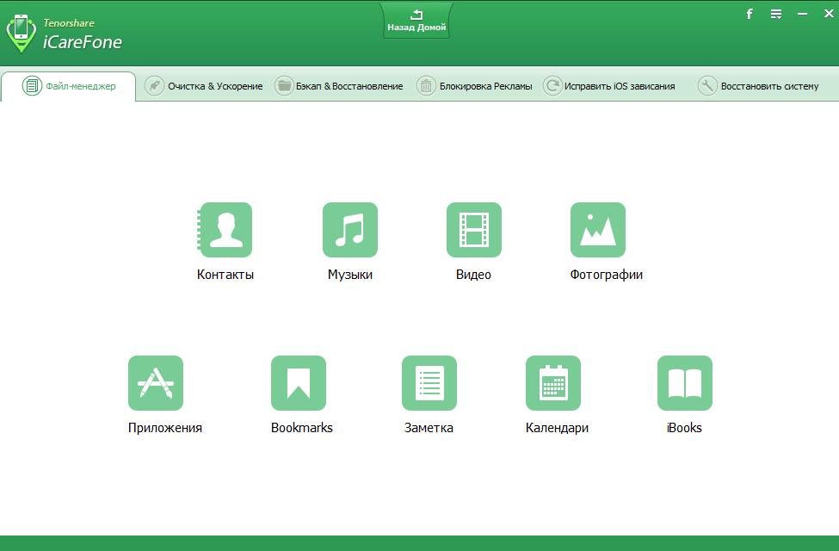
Task: Click the Заметка label text
Action: point(429,428)
